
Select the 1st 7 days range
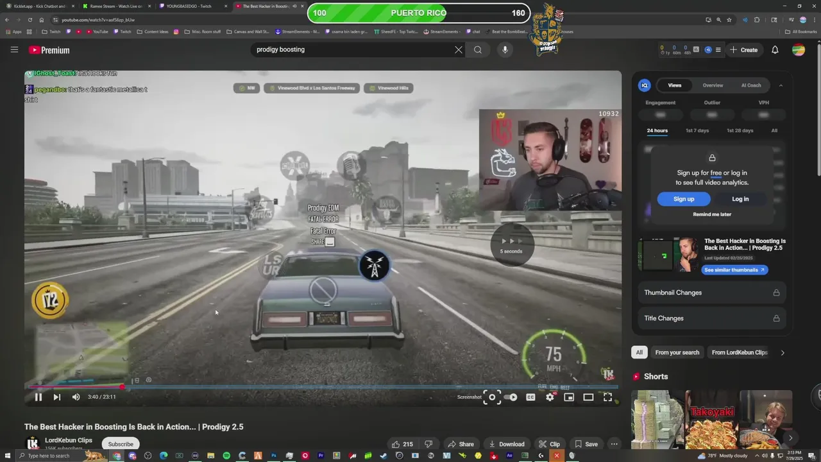coord(697,130)
